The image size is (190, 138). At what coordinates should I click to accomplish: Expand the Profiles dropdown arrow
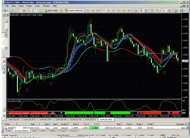13,11
